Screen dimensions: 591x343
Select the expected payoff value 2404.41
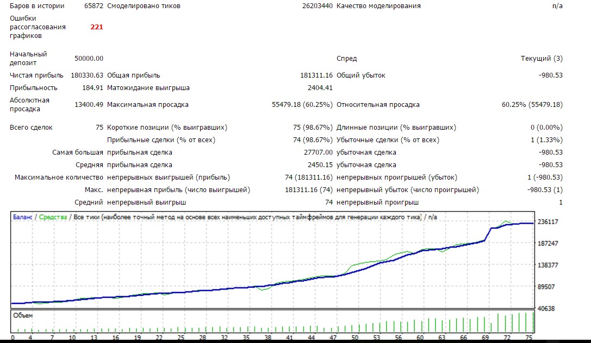point(320,88)
